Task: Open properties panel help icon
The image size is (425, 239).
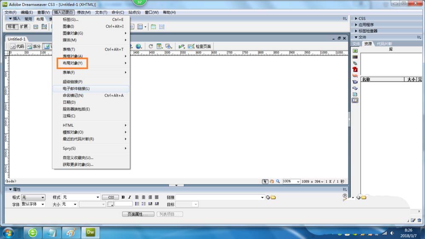Action: (345, 195)
